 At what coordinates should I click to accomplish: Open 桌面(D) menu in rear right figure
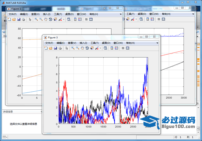(142, 14)
